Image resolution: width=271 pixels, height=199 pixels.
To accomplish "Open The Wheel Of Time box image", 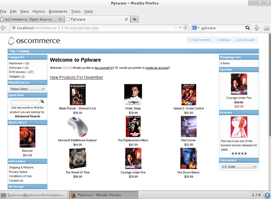I will (x=78, y=158).
